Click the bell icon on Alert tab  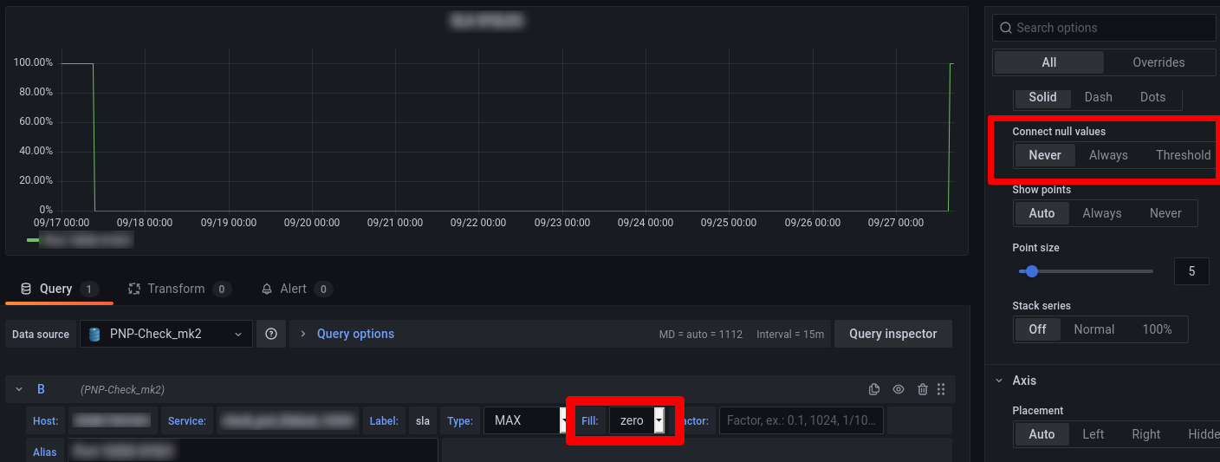(267, 289)
